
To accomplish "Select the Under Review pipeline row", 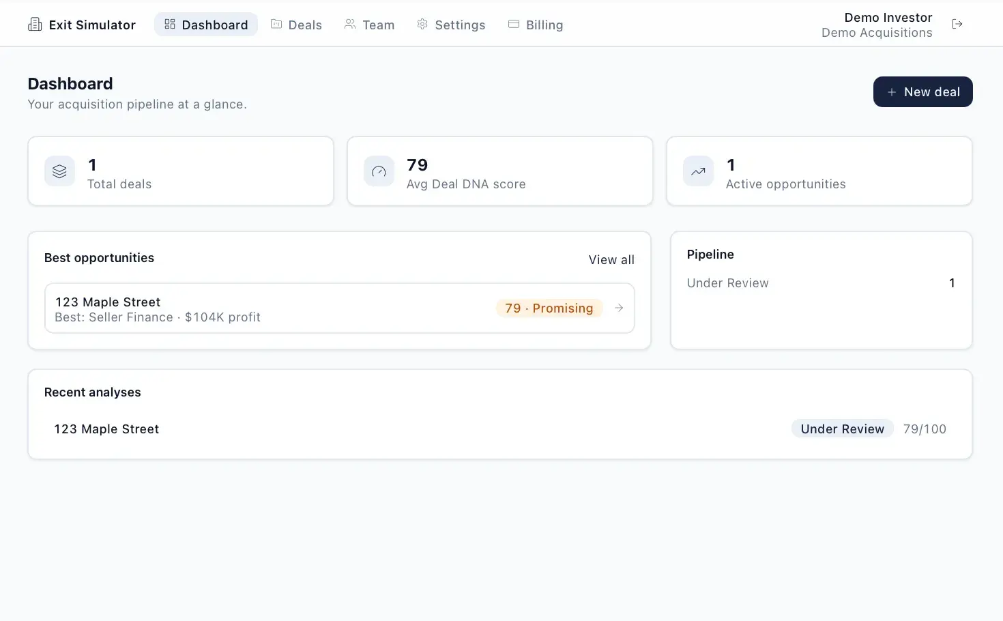I will point(821,283).
